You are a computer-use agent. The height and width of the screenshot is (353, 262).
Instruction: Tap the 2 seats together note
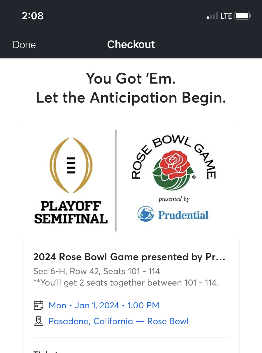point(126,283)
